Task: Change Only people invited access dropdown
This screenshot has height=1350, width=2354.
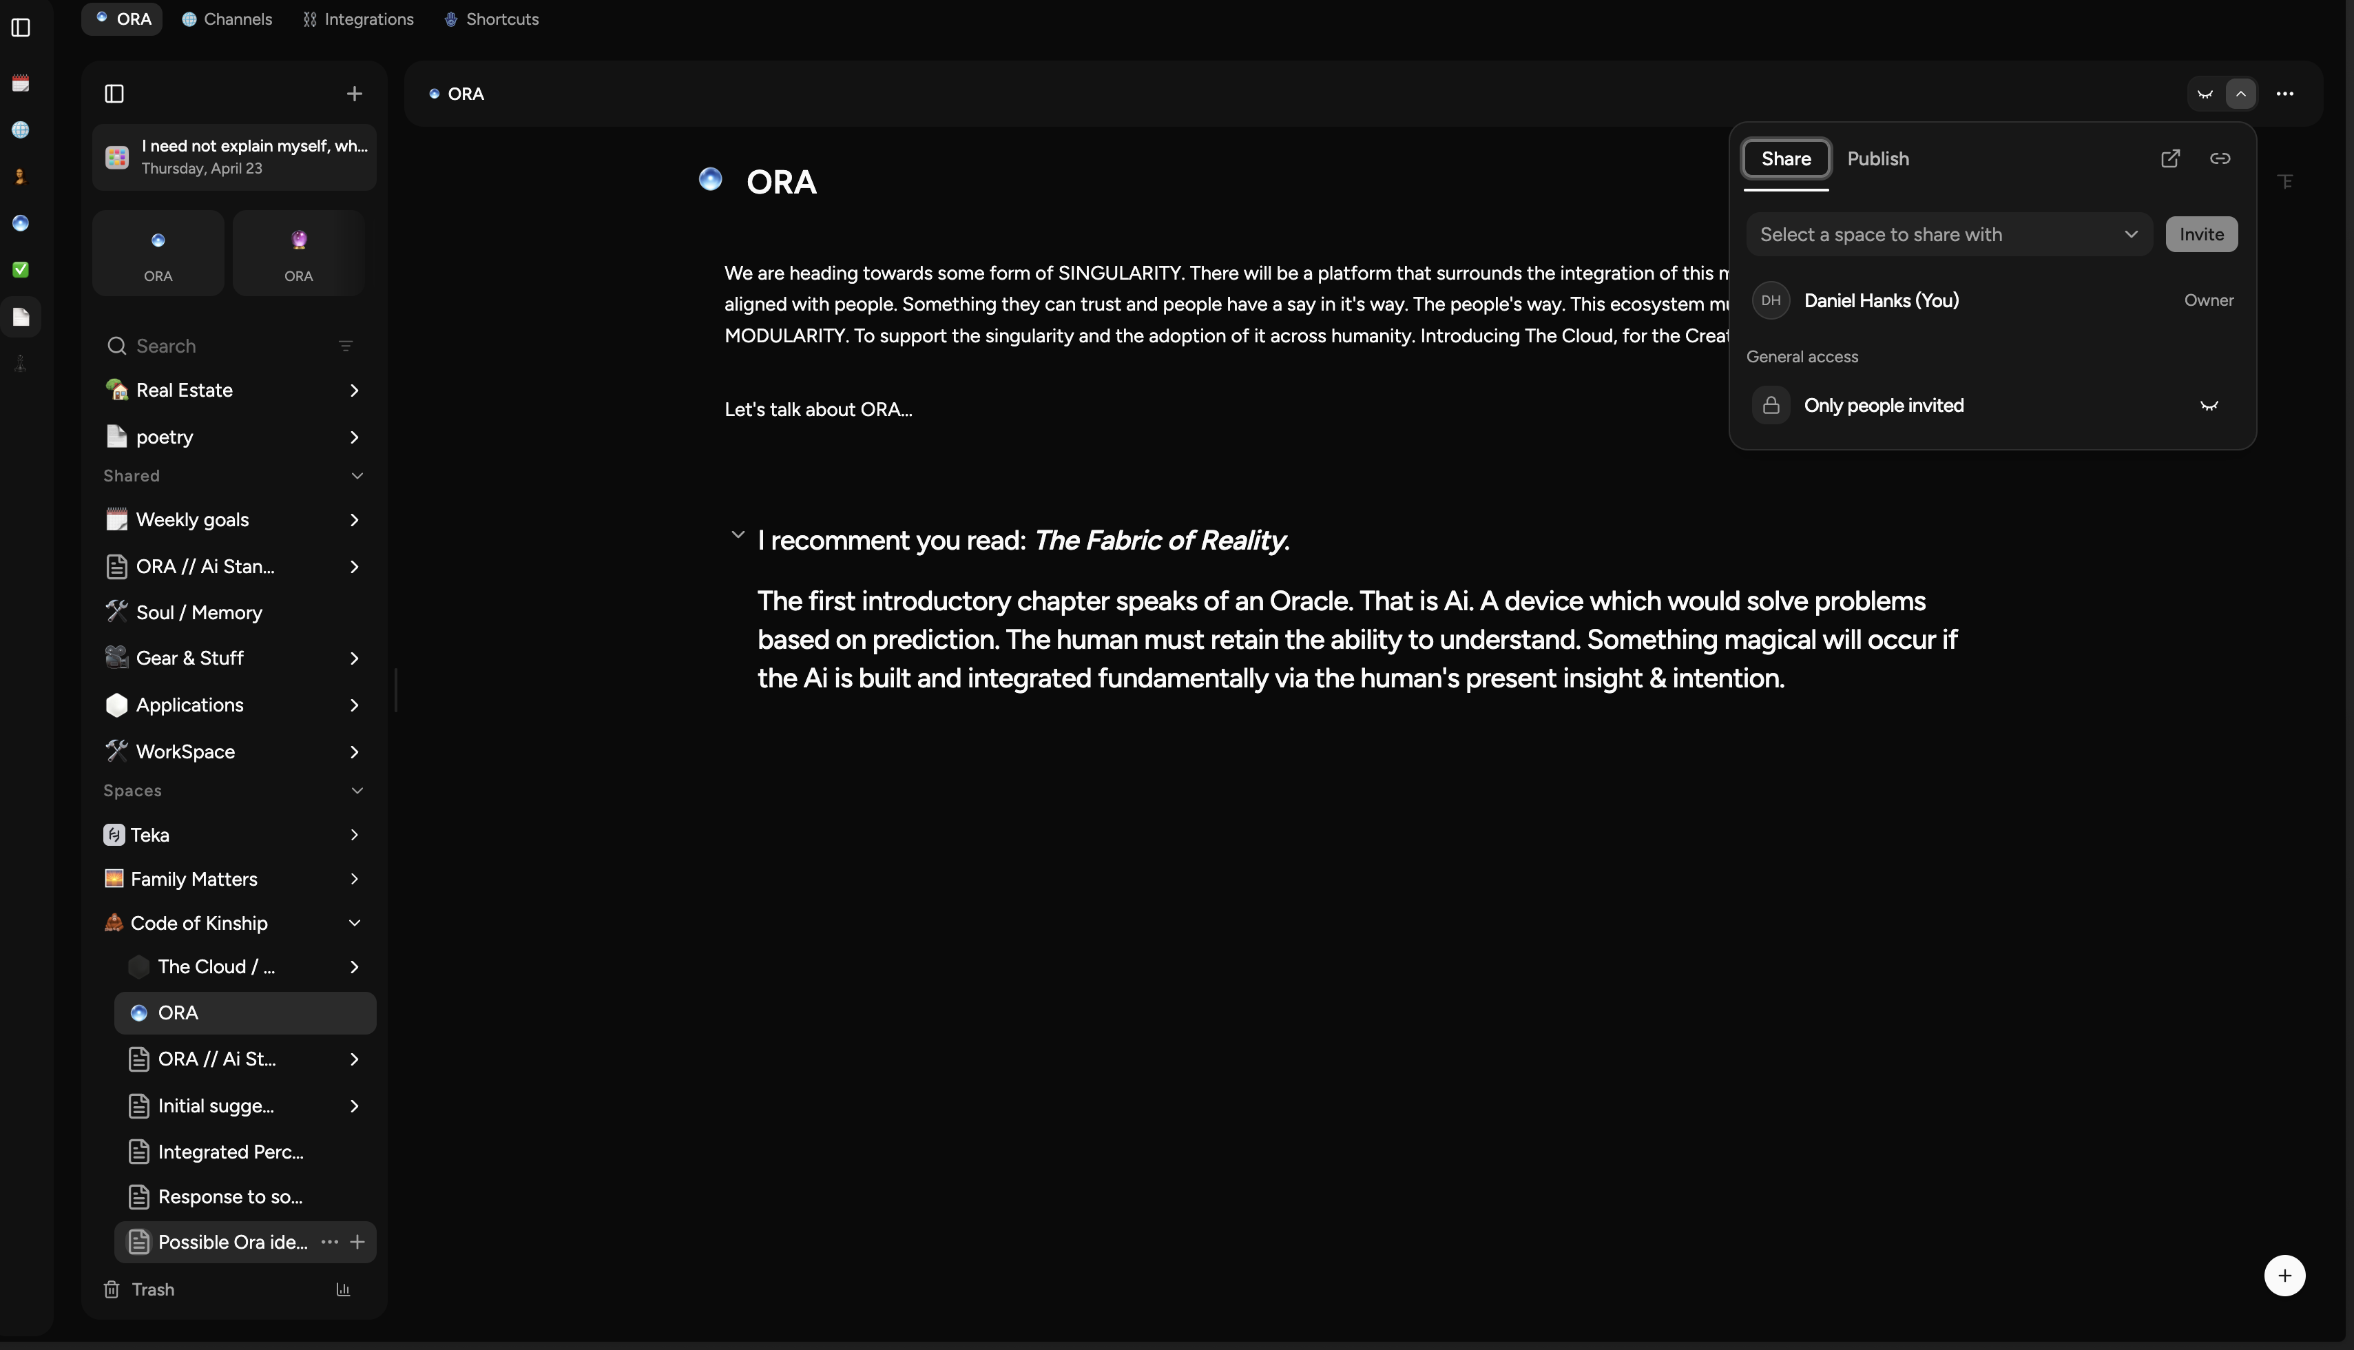Action: (x=2209, y=406)
